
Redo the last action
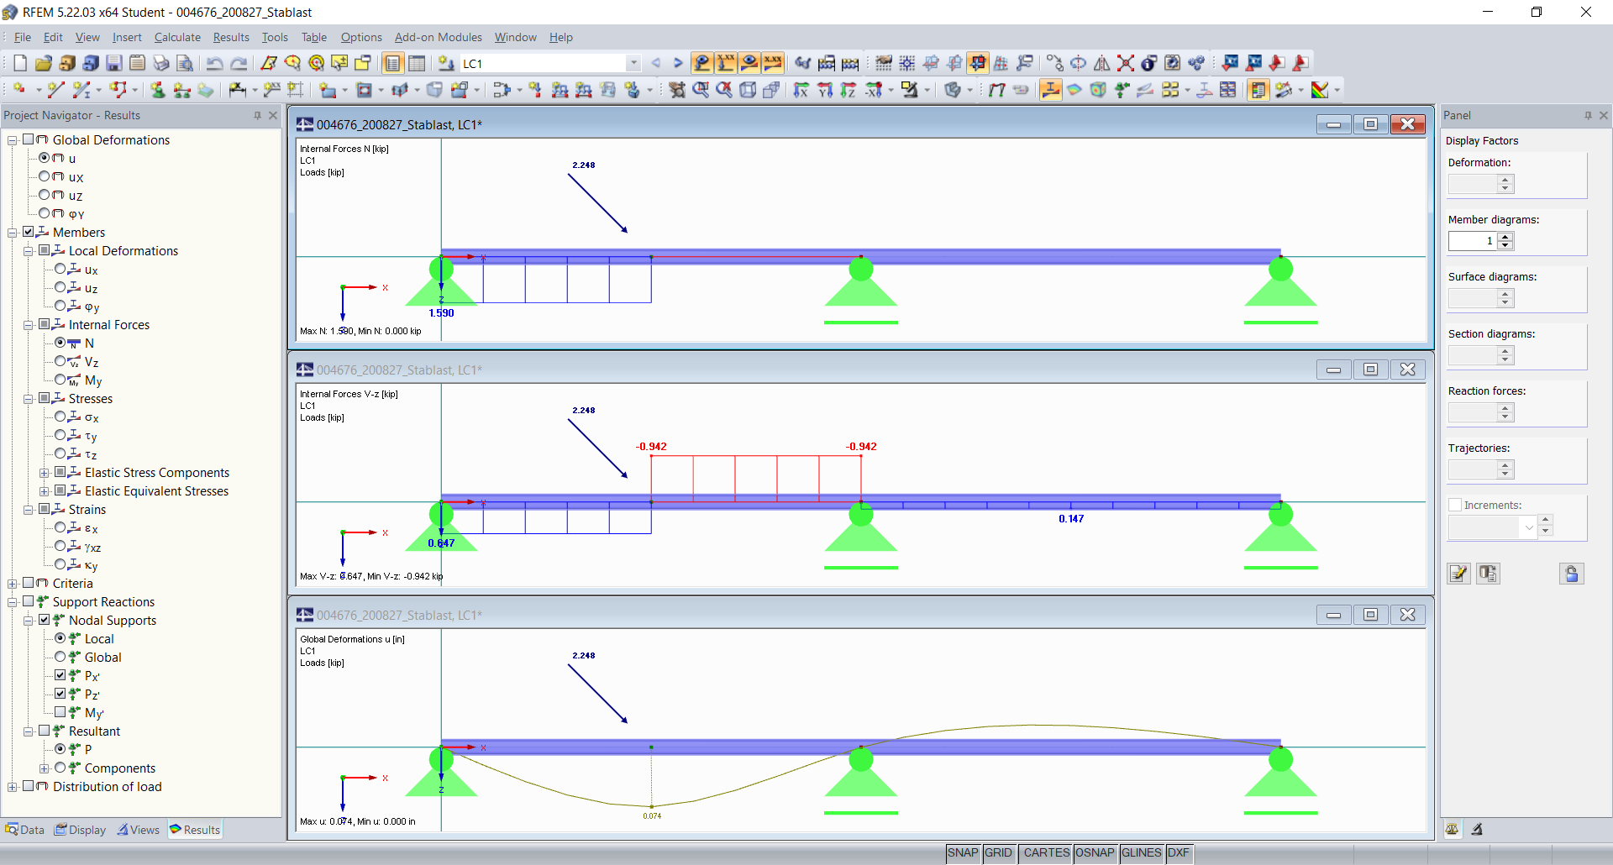pos(239,63)
